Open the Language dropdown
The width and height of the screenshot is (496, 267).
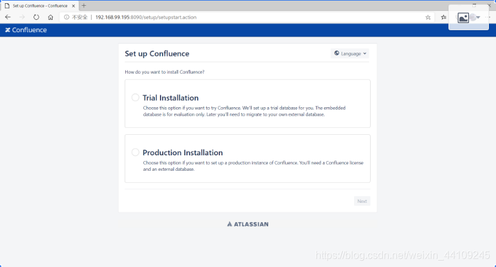click(x=350, y=53)
